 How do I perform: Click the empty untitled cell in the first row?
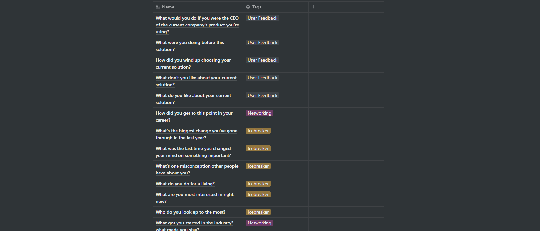[x=346, y=25]
